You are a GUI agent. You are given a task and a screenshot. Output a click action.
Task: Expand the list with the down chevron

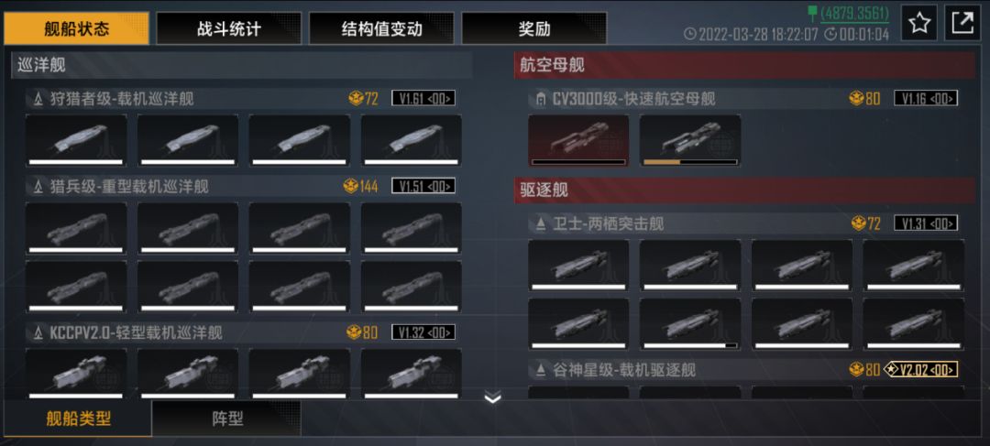pos(492,397)
